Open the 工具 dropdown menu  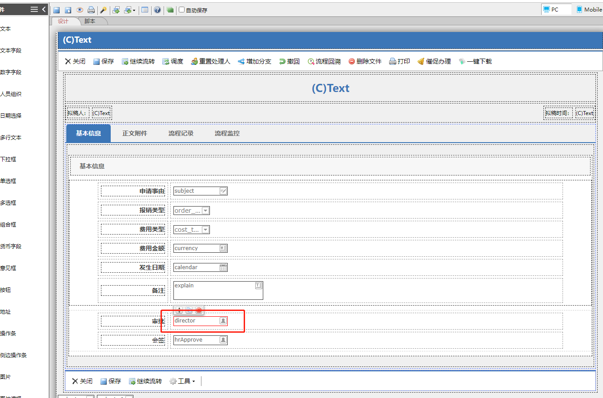(x=182, y=381)
